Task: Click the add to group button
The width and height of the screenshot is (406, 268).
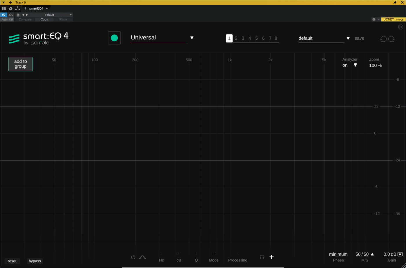Action: (21, 64)
